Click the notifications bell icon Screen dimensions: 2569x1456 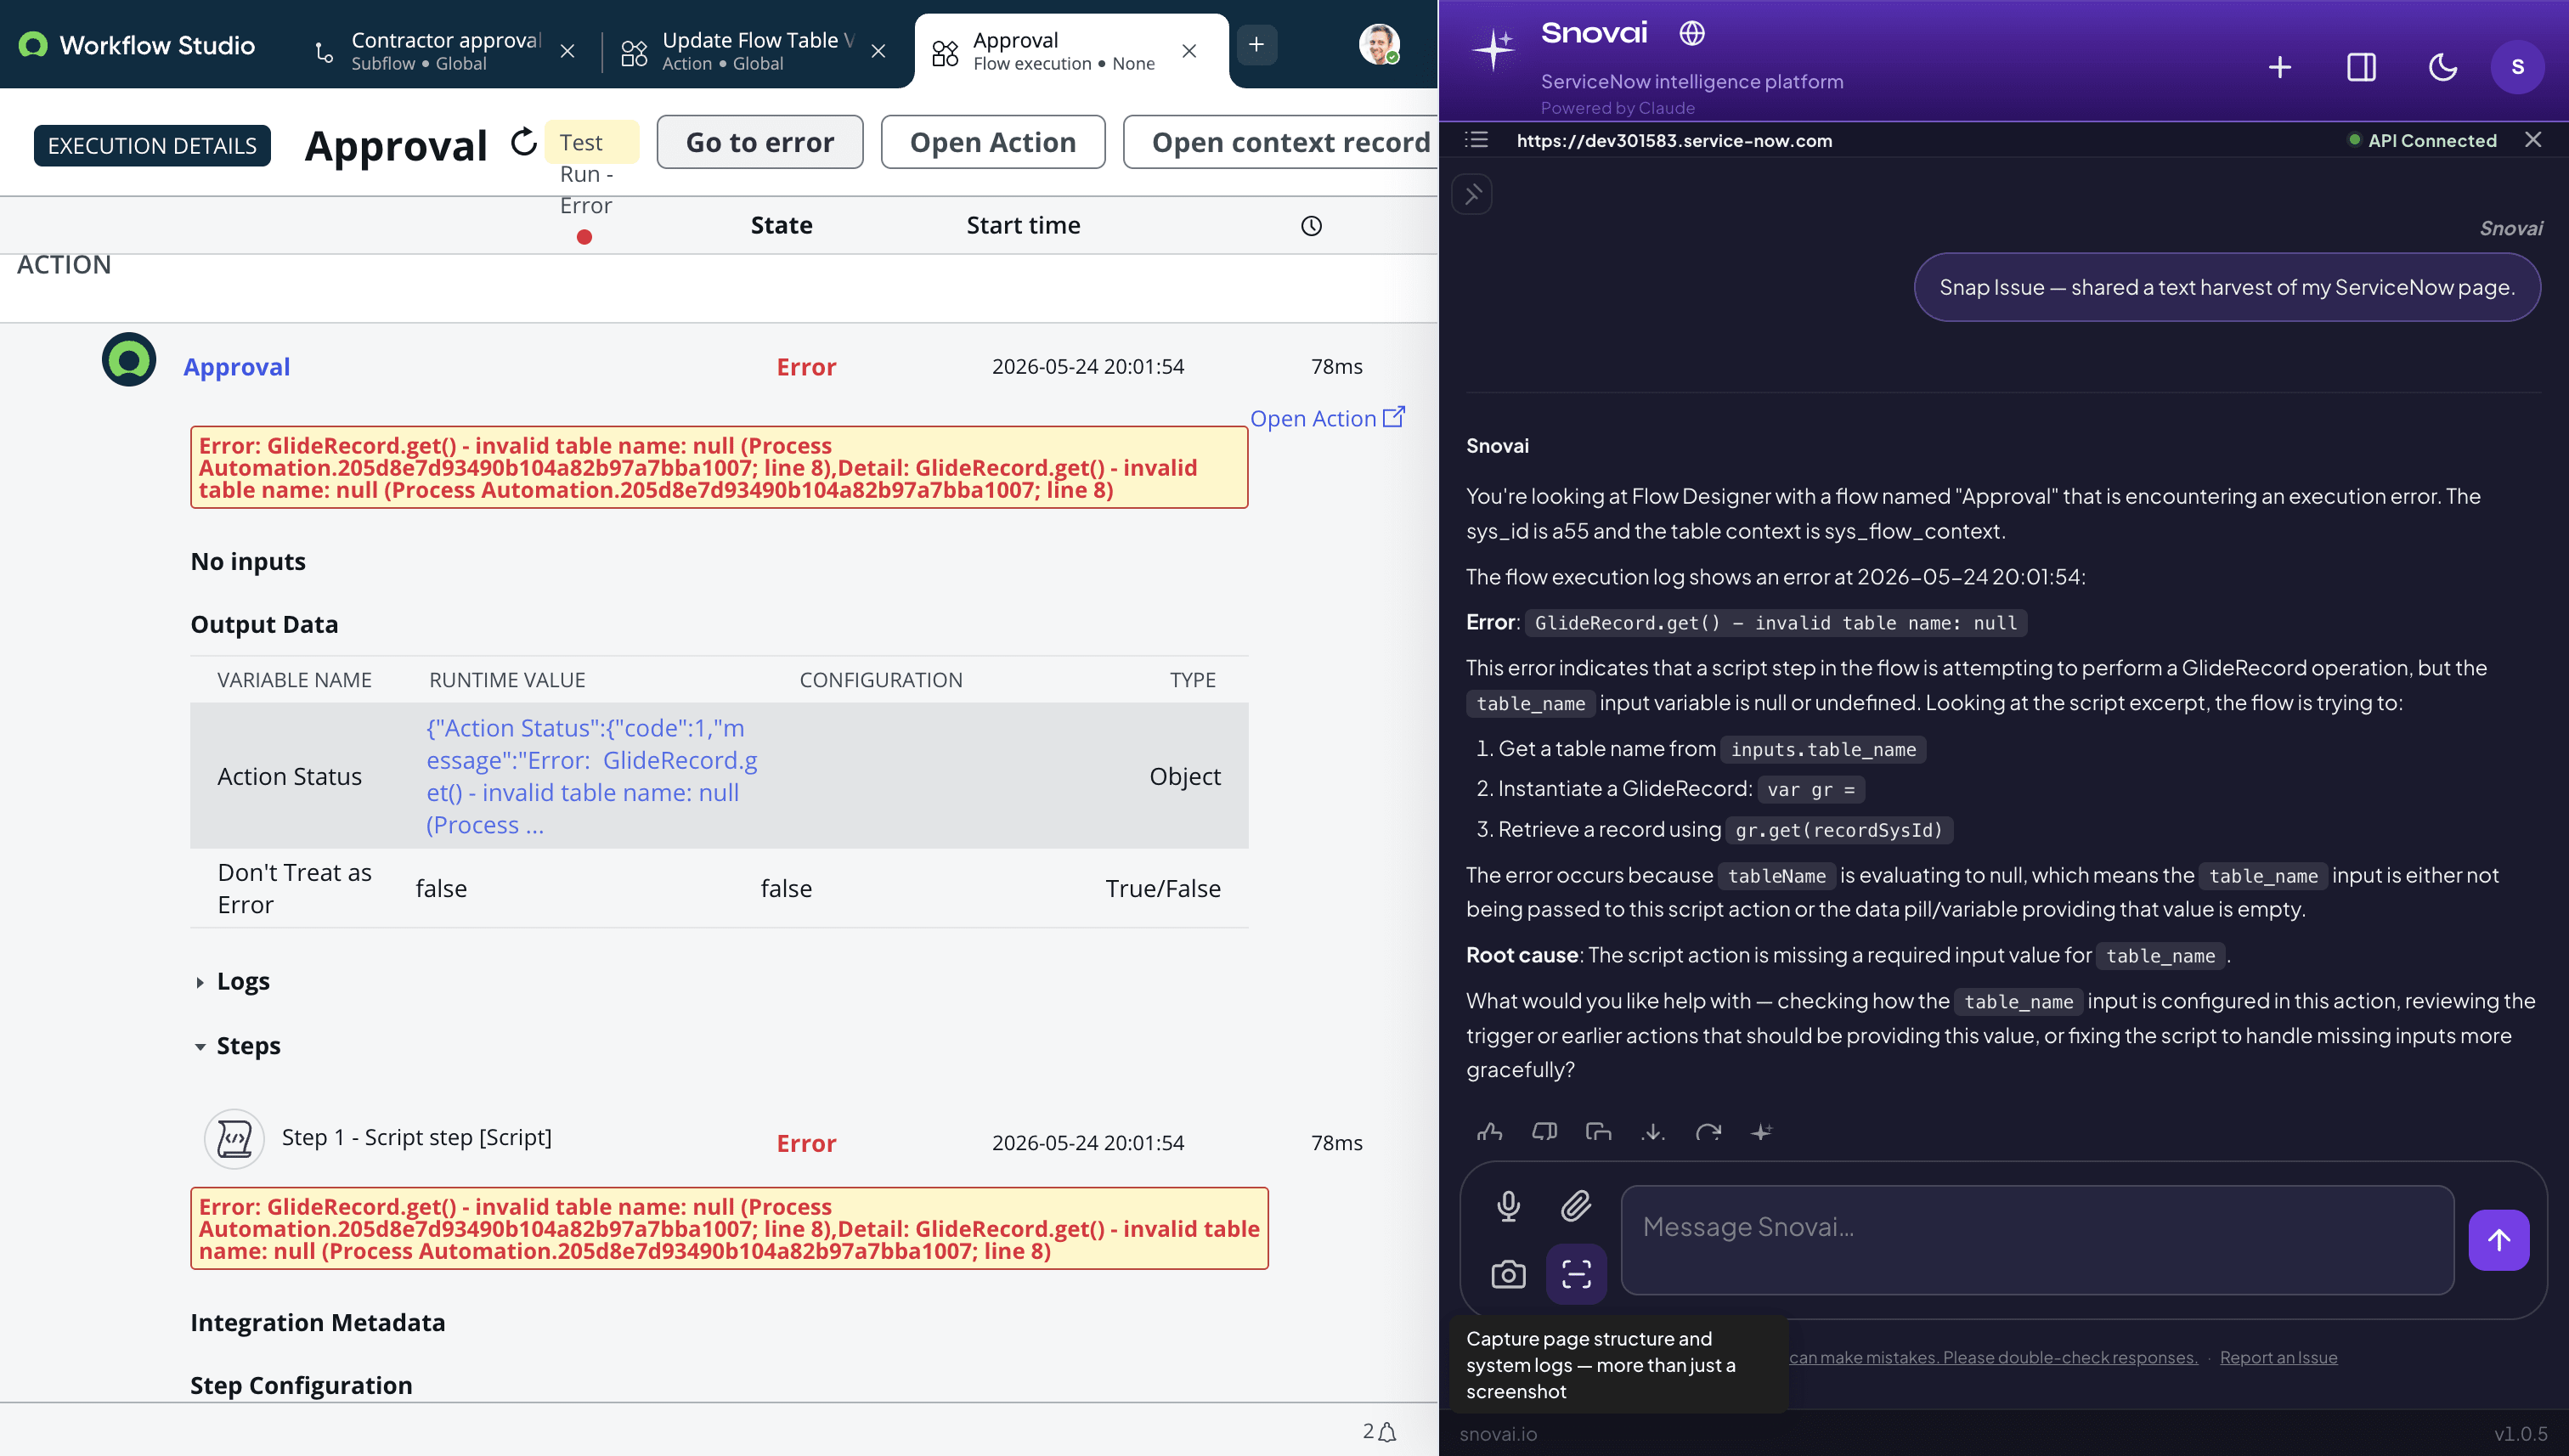(1387, 1432)
